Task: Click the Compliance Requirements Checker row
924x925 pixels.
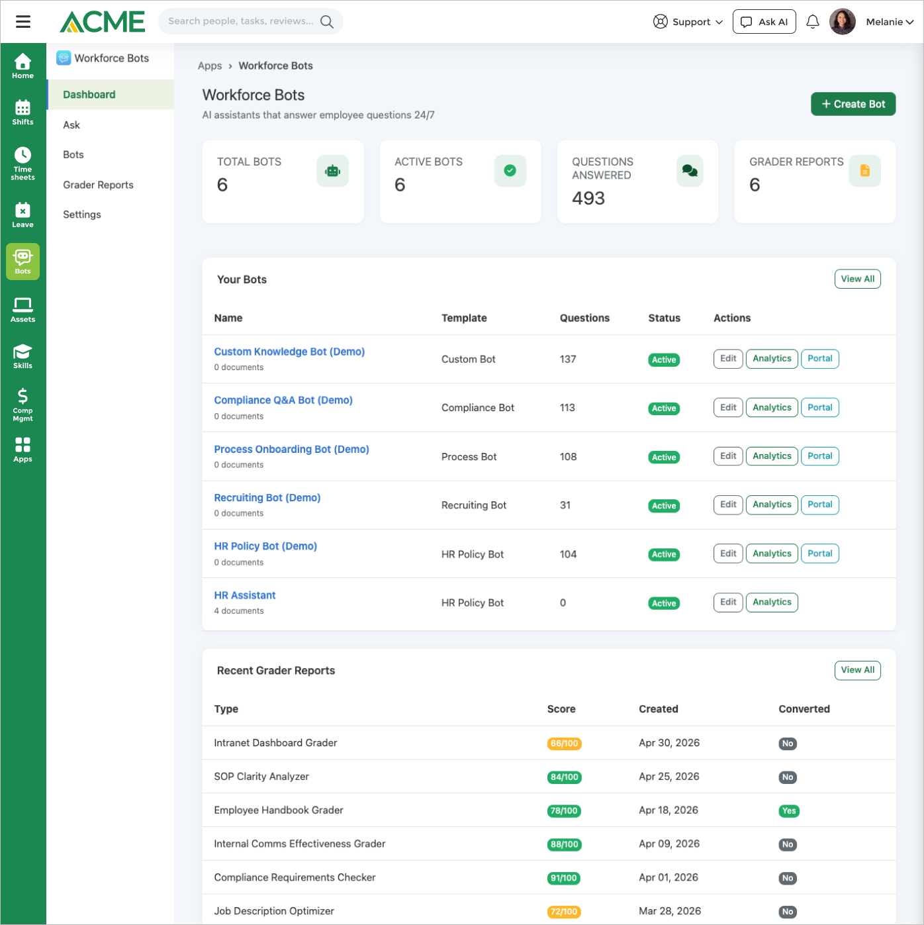Action: (x=549, y=877)
